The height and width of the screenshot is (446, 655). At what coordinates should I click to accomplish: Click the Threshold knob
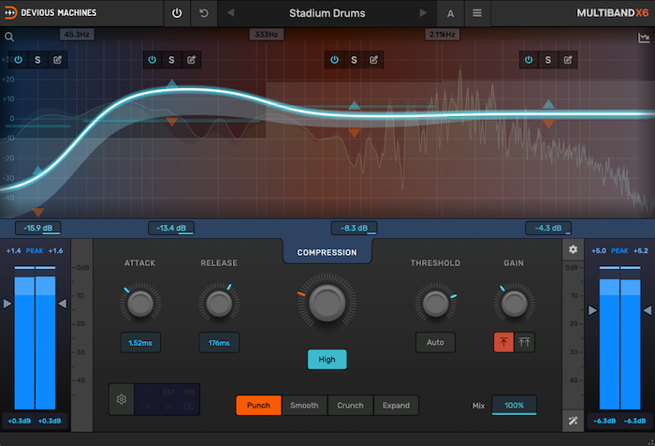point(435,304)
